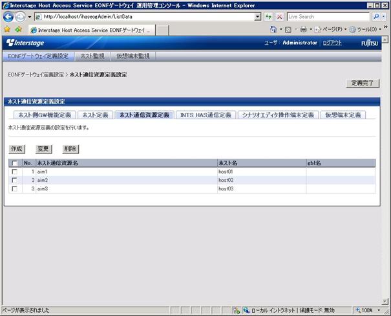Screen dimensions: 391x316
Task: Open a new blank browser tab
Action: click(x=162, y=30)
